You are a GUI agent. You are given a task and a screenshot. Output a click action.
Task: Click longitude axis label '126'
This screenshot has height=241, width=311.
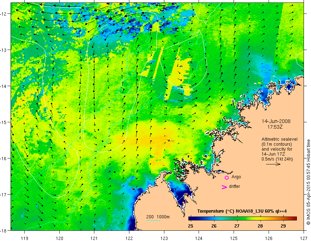[269, 238]
